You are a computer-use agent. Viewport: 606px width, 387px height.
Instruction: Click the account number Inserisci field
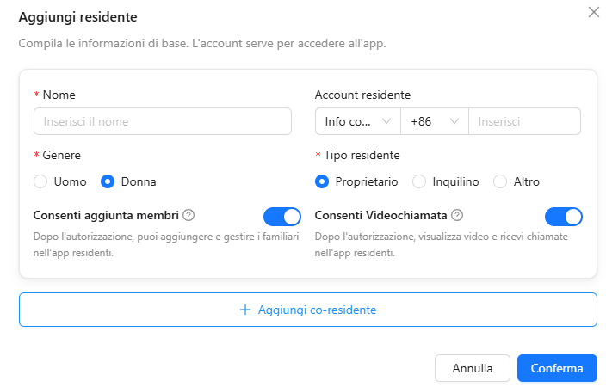pos(524,121)
